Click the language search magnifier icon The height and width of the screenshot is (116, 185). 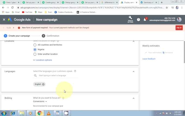(35, 76)
